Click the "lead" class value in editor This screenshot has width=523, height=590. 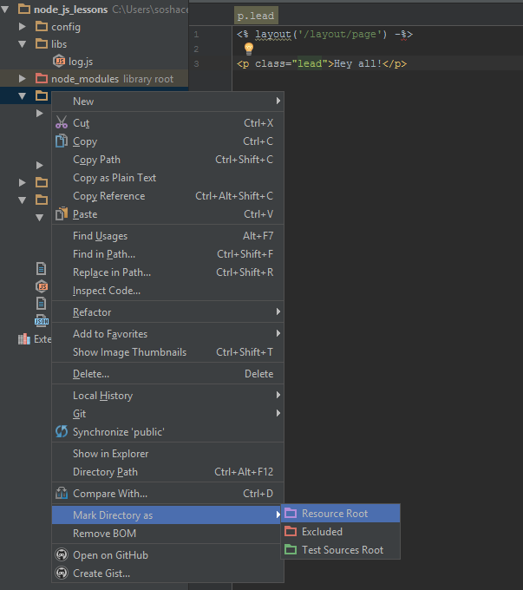click(310, 63)
